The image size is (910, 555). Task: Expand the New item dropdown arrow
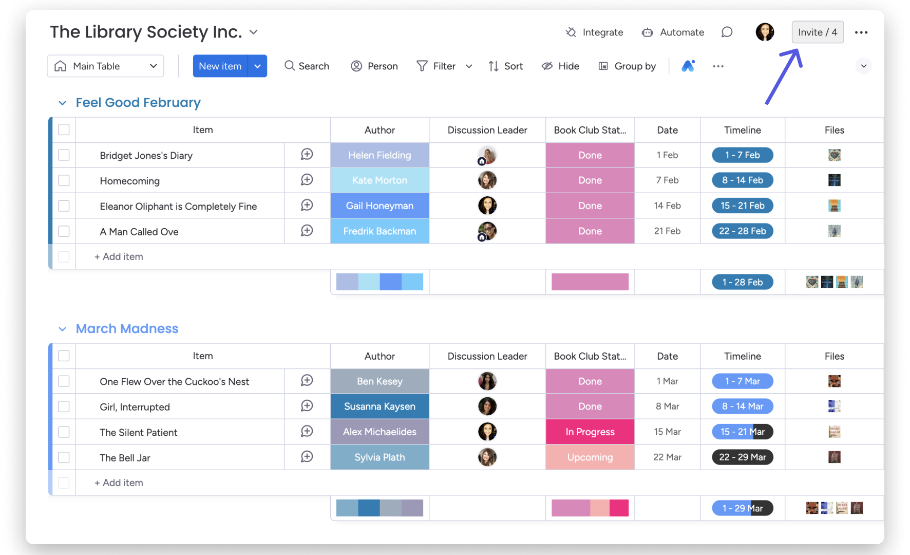pos(257,66)
